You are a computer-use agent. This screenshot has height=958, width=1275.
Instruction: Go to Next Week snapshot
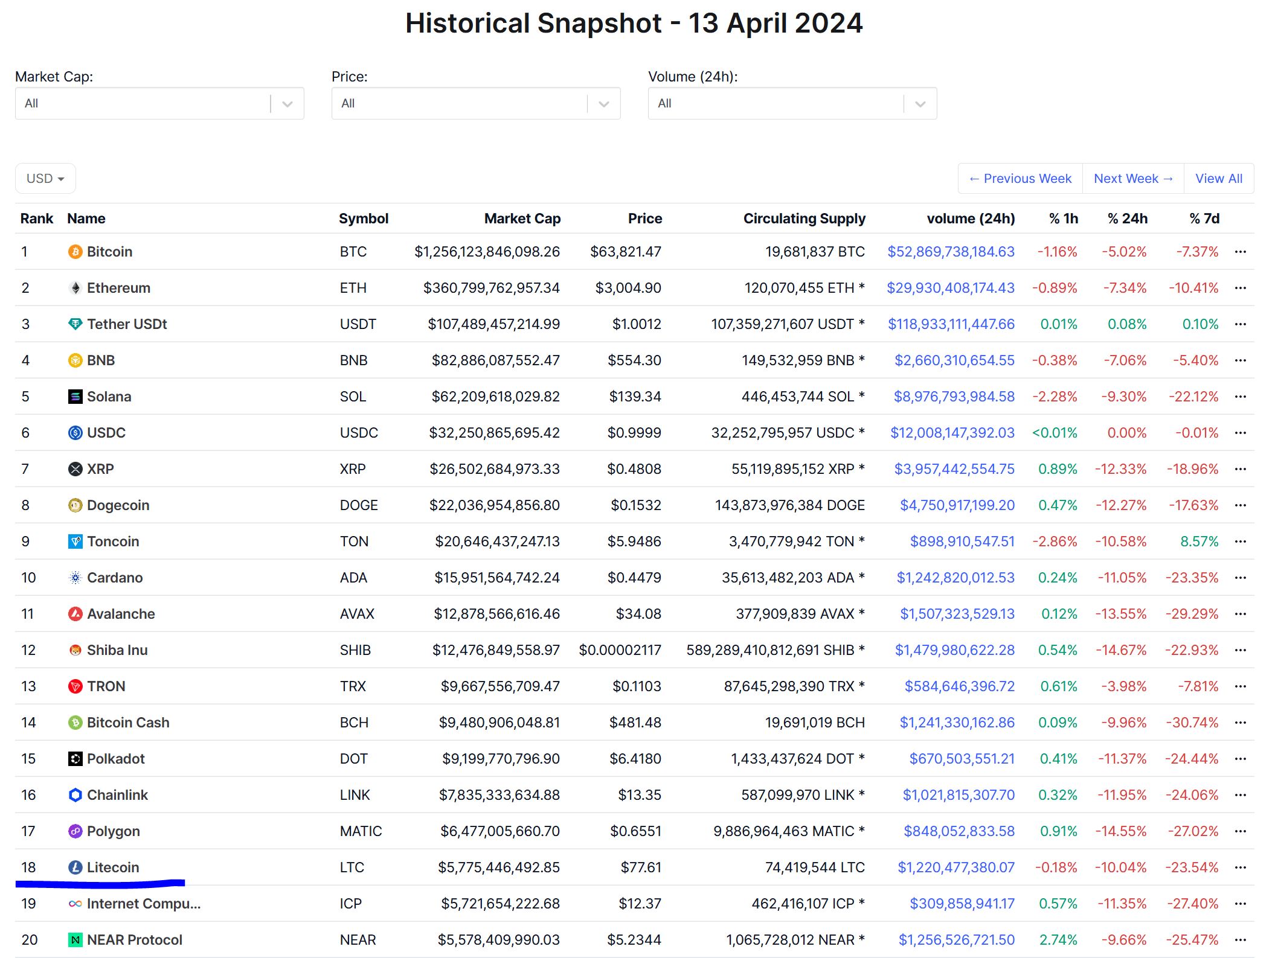(x=1133, y=179)
